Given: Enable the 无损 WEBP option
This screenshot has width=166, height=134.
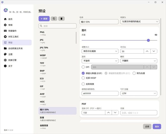Looking at the screenshot, I should [83, 78].
